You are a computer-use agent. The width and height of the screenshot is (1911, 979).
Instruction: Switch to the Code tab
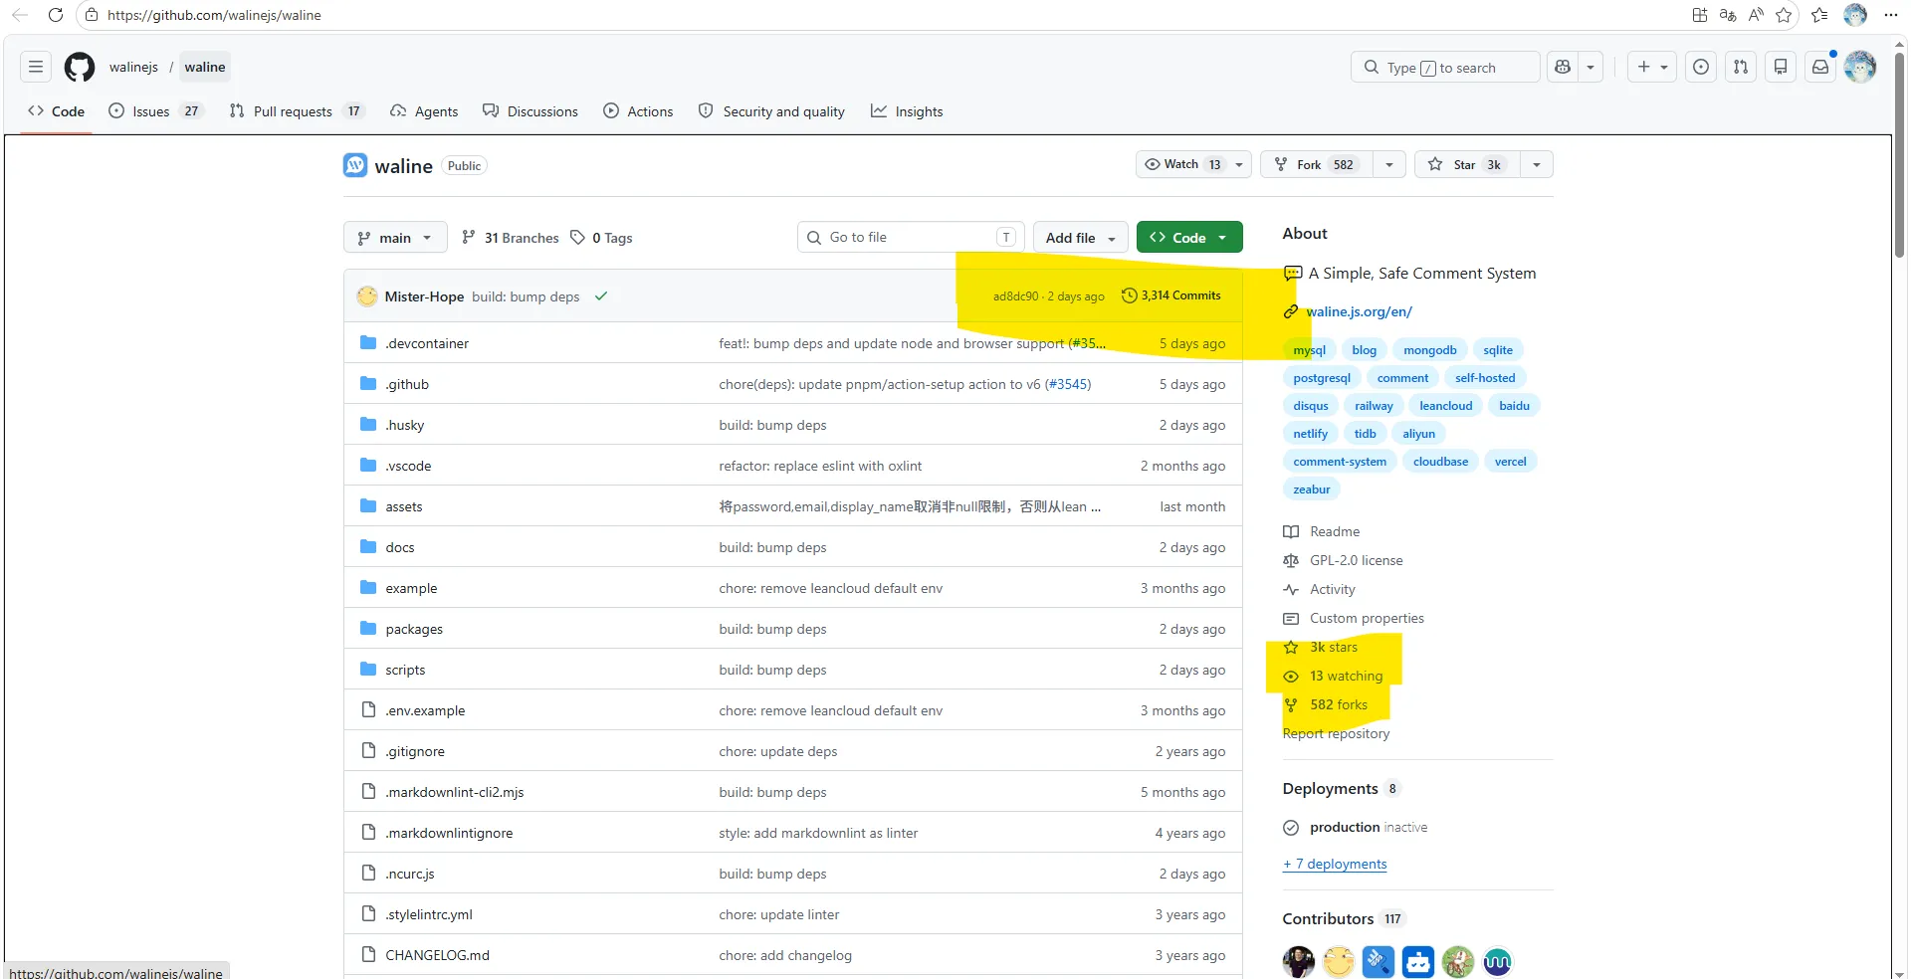click(x=57, y=111)
